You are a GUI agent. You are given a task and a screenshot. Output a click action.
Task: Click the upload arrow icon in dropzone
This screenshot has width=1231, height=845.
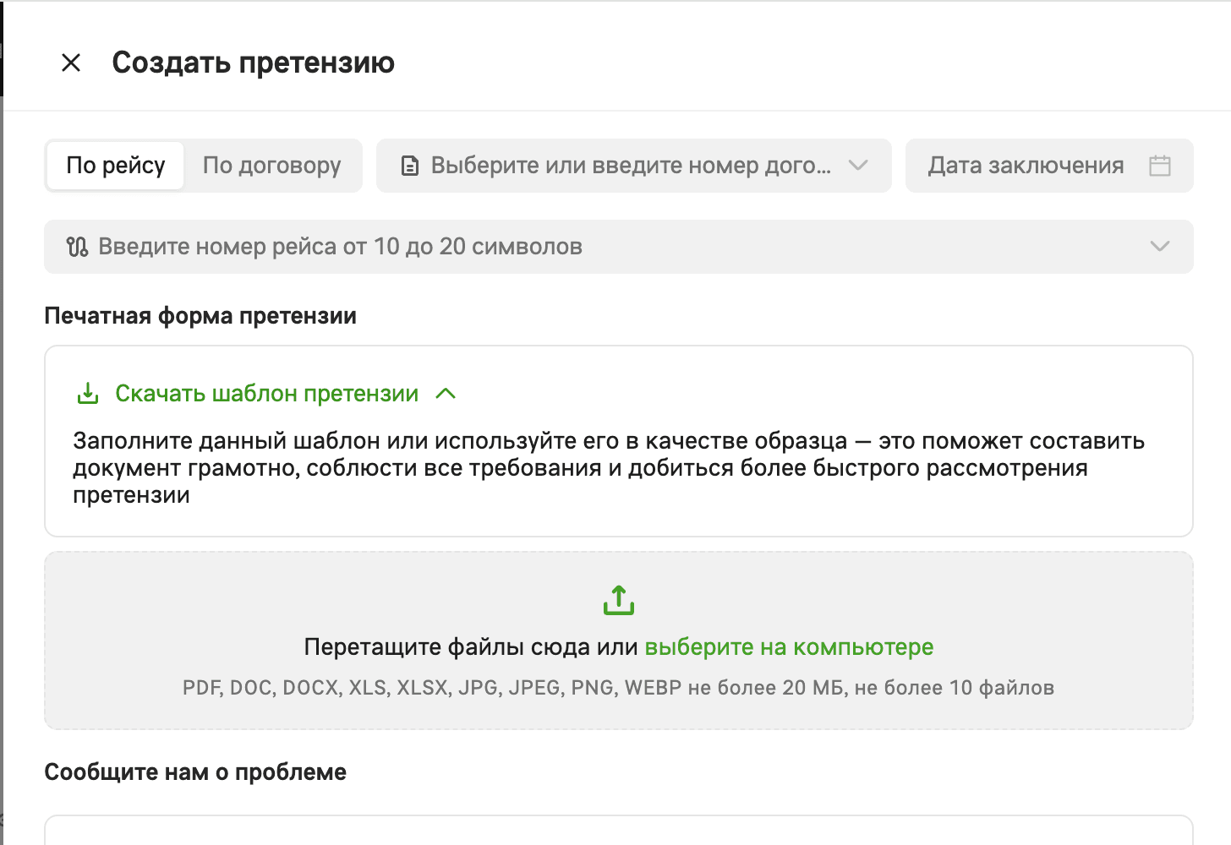[619, 600]
